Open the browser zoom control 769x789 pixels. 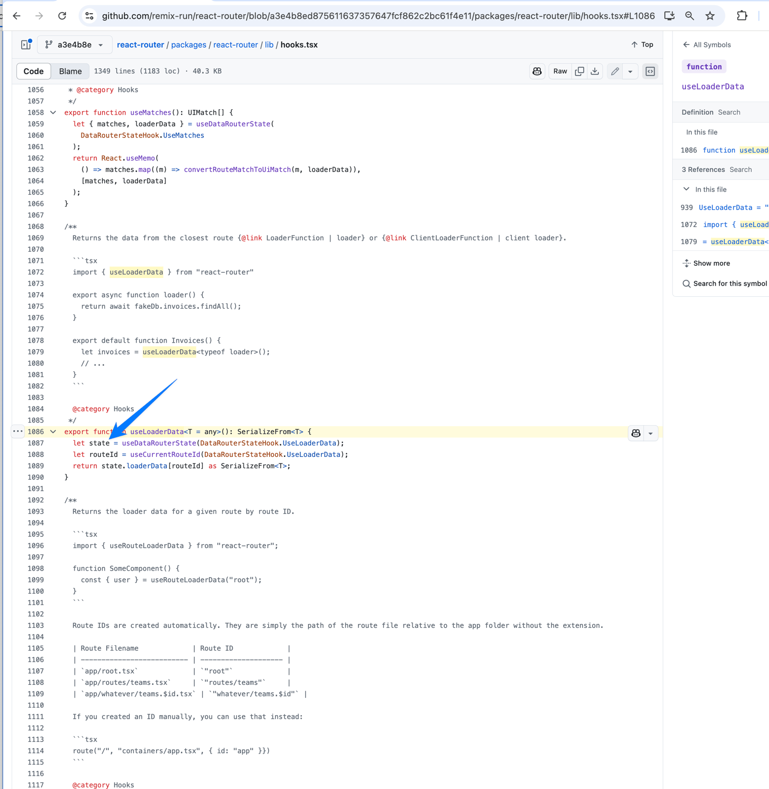click(690, 16)
